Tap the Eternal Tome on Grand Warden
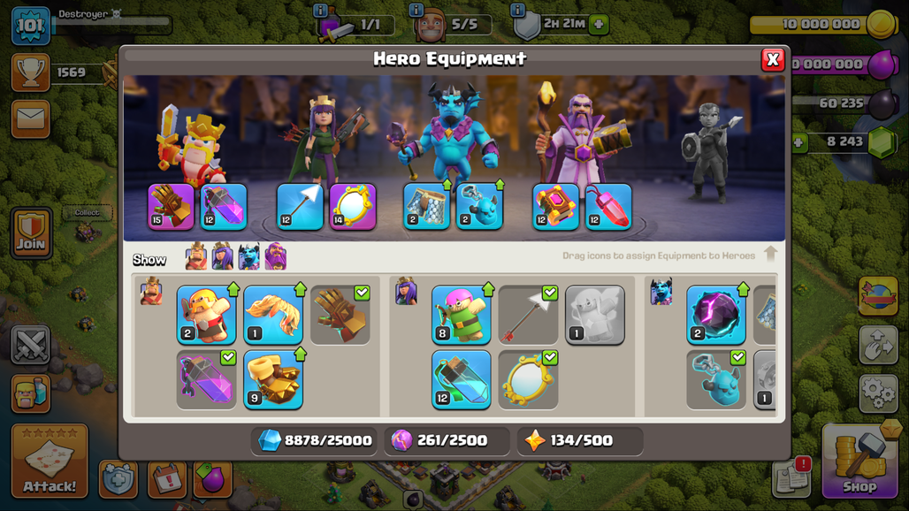This screenshot has height=511, width=909. (556, 207)
